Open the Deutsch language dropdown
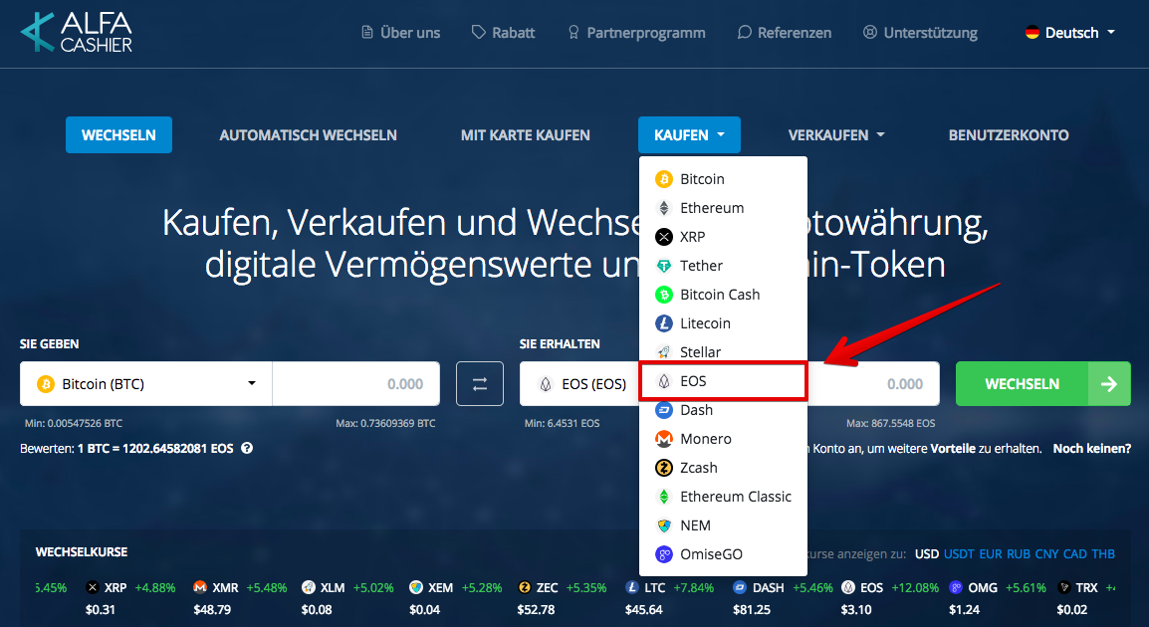 pyautogui.click(x=1070, y=32)
